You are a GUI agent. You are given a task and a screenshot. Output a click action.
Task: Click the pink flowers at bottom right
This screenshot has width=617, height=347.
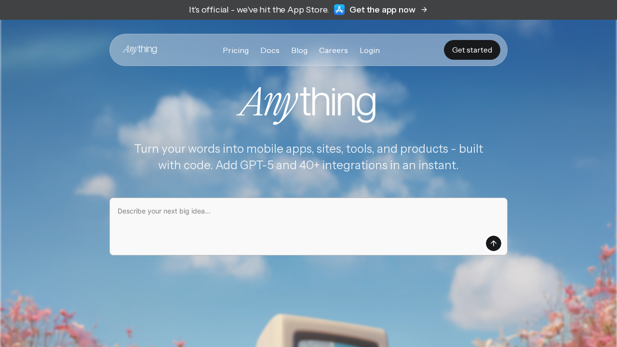click(578, 313)
